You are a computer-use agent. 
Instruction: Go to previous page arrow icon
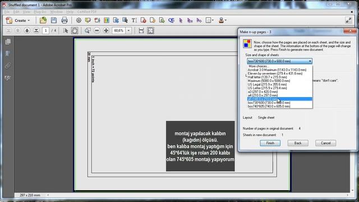coord(17,30)
